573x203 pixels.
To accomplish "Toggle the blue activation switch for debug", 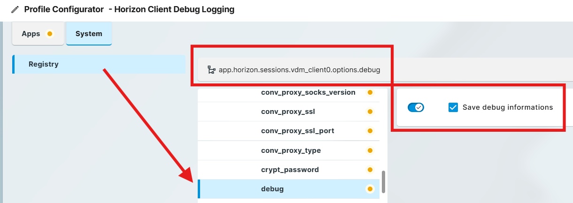I will tap(416, 107).
